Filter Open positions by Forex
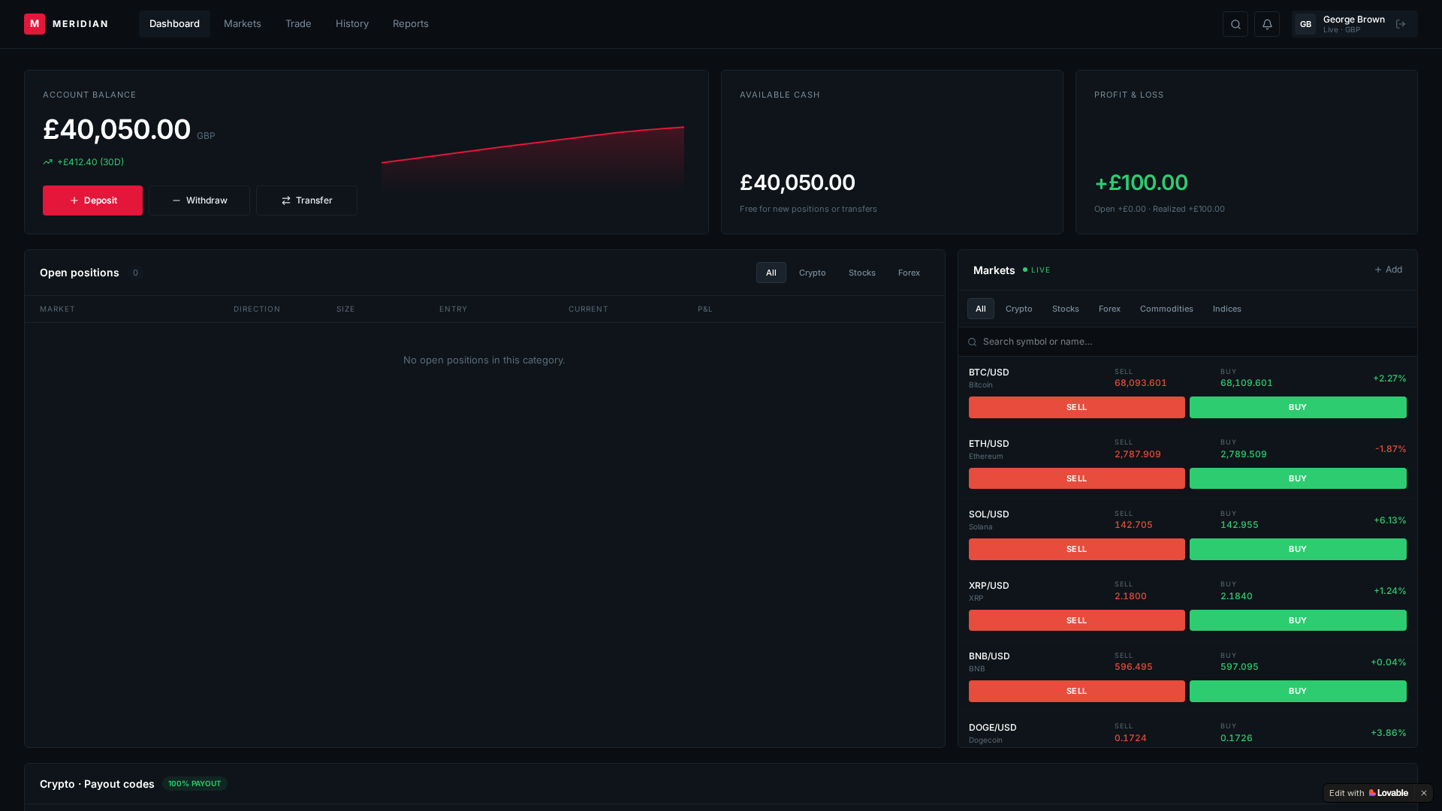This screenshot has height=811, width=1442. point(909,273)
